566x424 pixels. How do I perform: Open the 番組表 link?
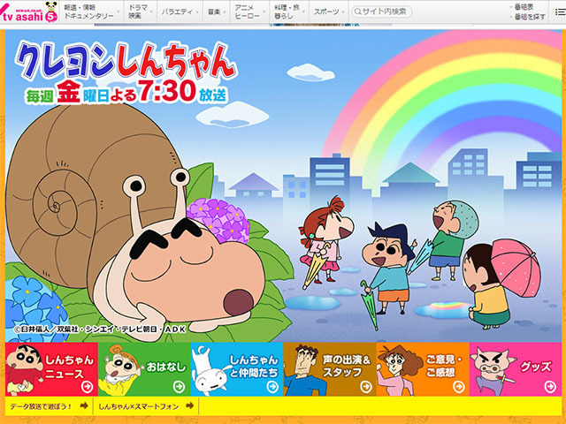tap(524, 7)
